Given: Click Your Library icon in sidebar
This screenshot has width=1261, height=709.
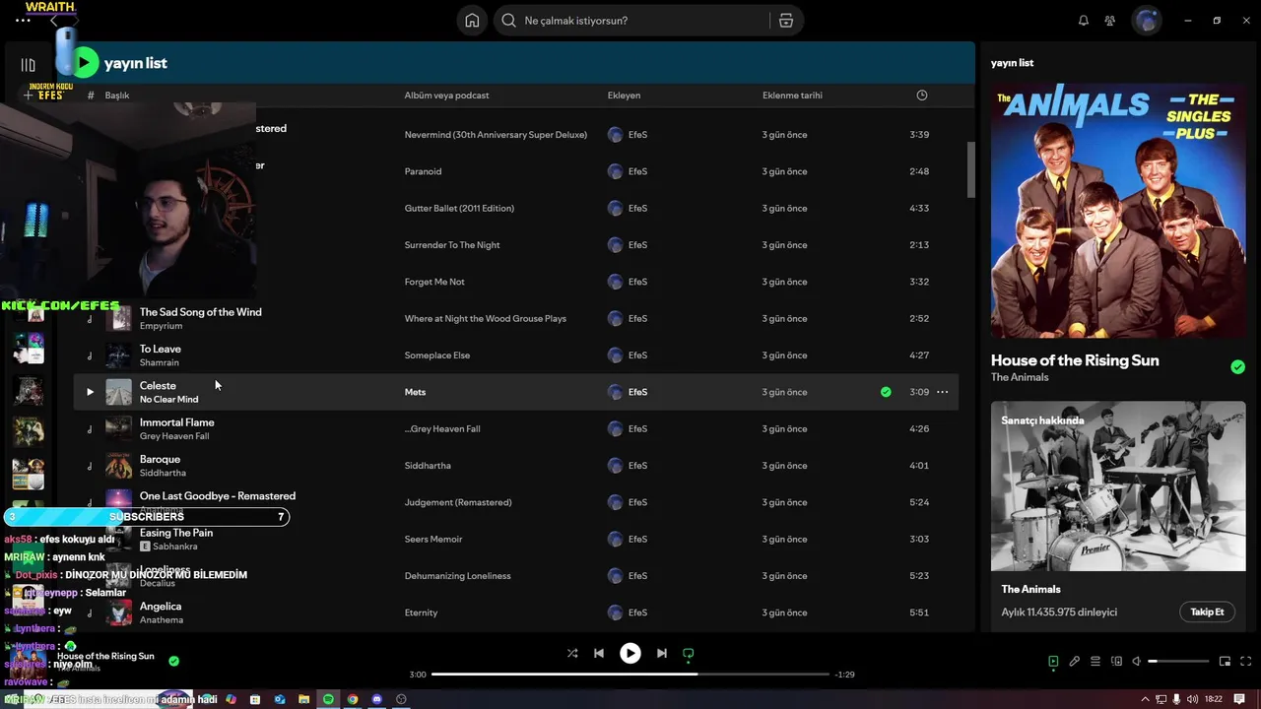Looking at the screenshot, I should coord(28,65).
